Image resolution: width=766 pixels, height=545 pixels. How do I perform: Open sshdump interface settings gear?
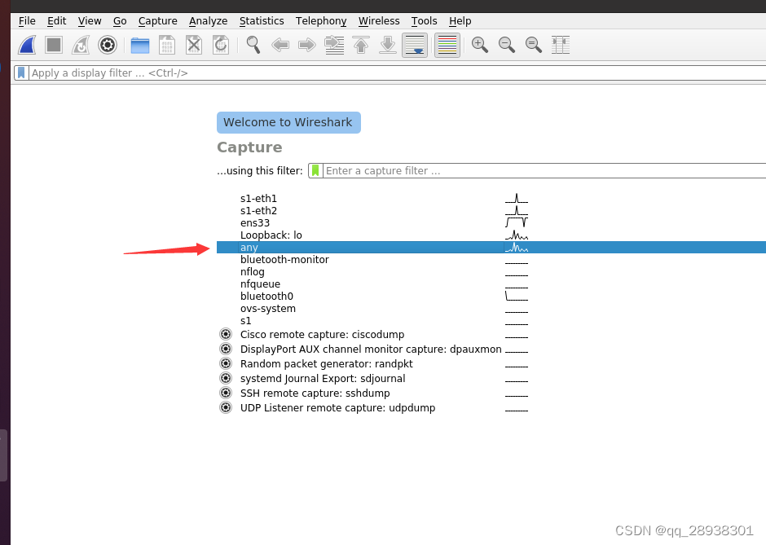point(226,393)
